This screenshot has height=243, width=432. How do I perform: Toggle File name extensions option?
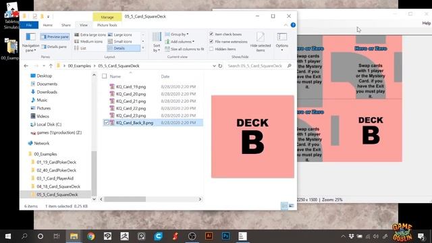click(x=228, y=42)
